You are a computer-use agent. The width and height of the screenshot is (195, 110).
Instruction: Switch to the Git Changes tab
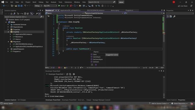[22, 100]
